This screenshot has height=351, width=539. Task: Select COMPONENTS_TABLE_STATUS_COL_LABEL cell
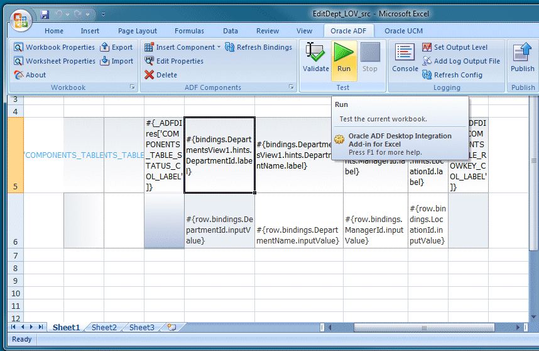(164, 155)
